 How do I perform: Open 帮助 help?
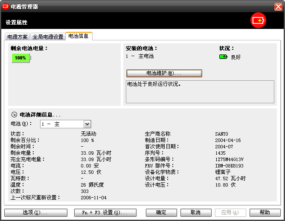[265, 212]
